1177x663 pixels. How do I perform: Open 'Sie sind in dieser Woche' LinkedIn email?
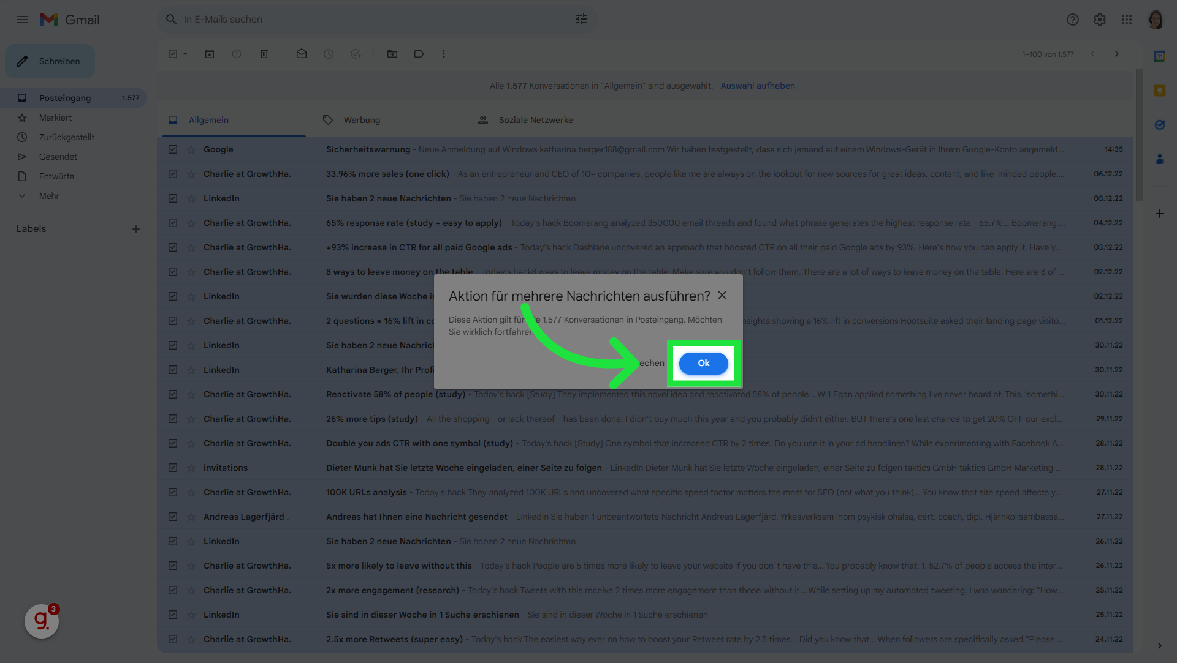coord(645,615)
